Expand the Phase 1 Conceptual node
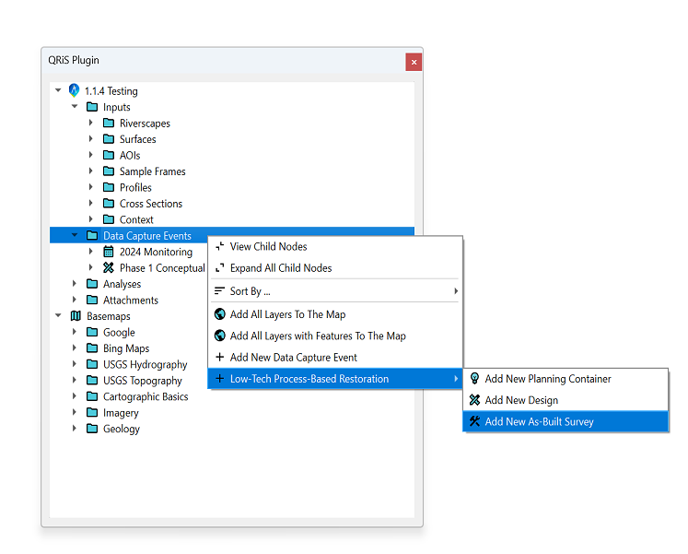Image resolution: width=688 pixels, height=554 pixels. click(x=91, y=267)
